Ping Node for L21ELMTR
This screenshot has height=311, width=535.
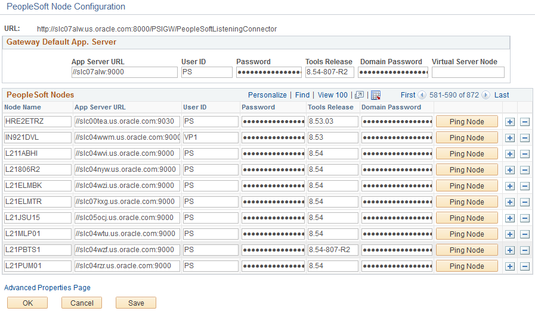(467, 202)
